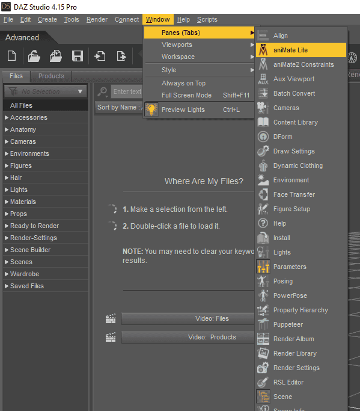This screenshot has width=360, height=411.
Task: Click the Scene pane icon
Action: 263,397
